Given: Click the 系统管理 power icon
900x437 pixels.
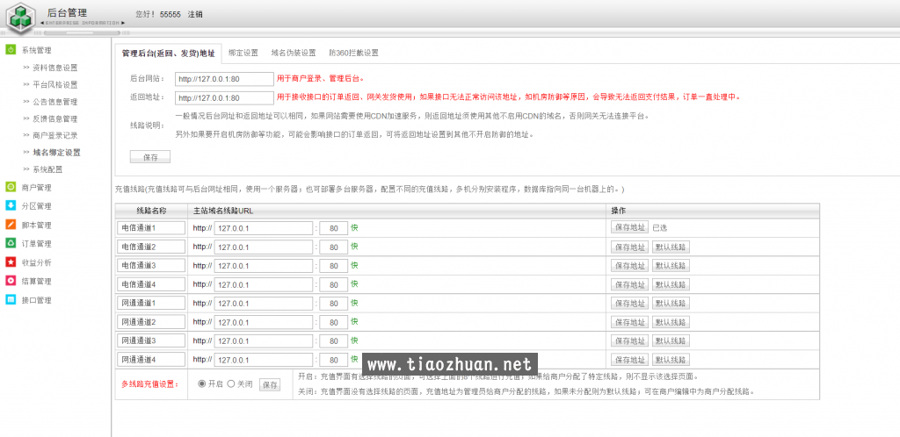Looking at the screenshot, I should click(11, 50).
